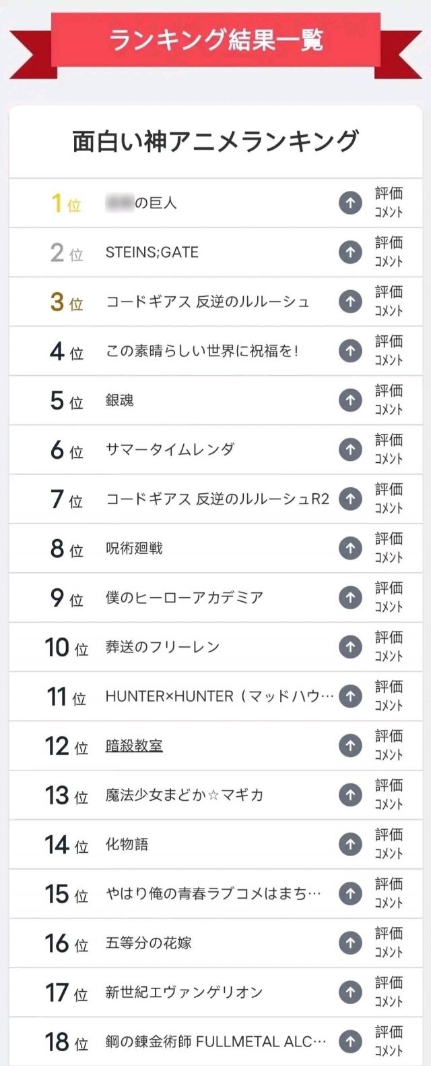This screenshot has width=431, height=1066.
Task: View 評価コメント for 僕のヒーローアカデミア
Action: [x=389, y=597]
